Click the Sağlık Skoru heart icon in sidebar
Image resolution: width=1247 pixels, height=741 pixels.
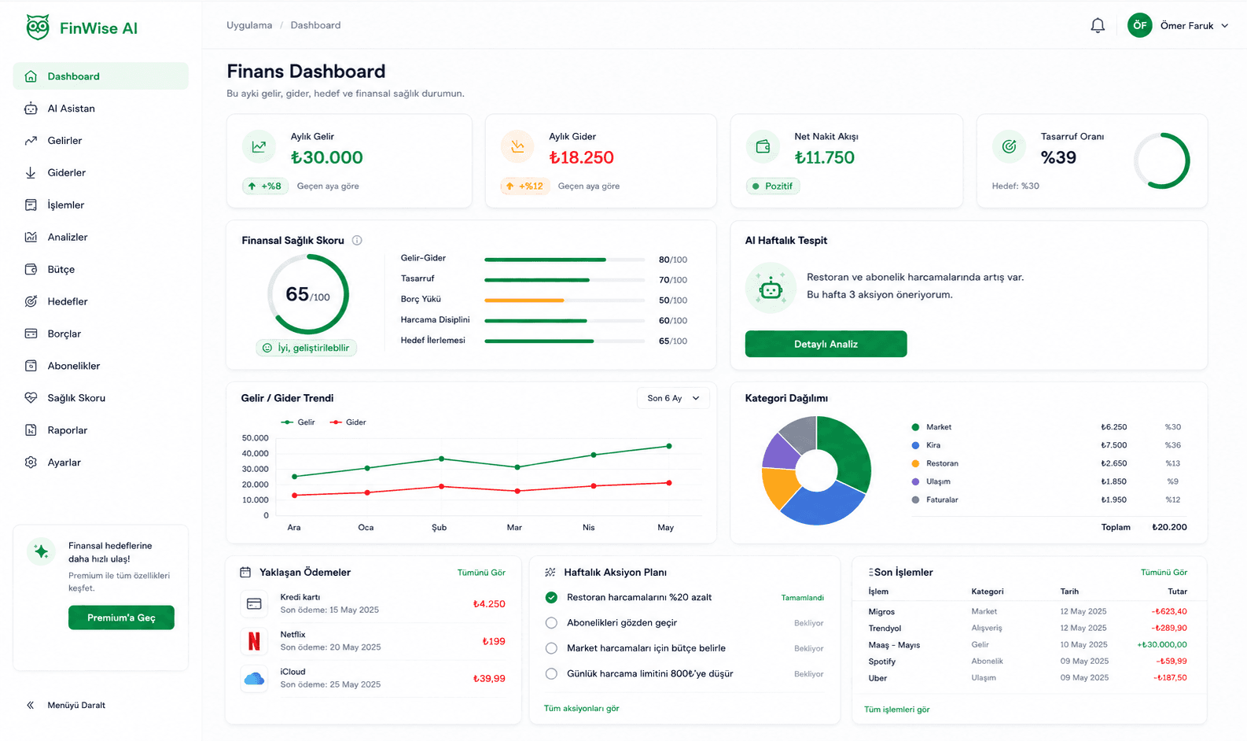coord(31,398)
